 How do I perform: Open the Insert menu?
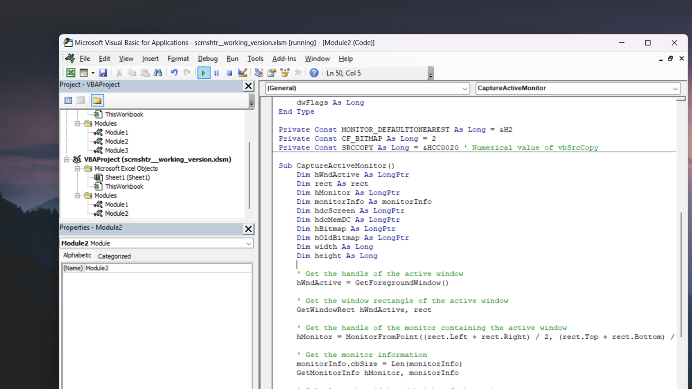pos(150,59)
